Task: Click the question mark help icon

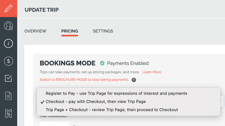Action: (134, 80)
